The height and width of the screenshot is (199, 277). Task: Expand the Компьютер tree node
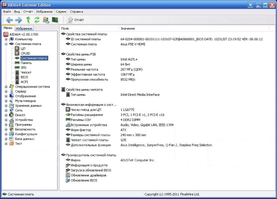tap(6, 39)
